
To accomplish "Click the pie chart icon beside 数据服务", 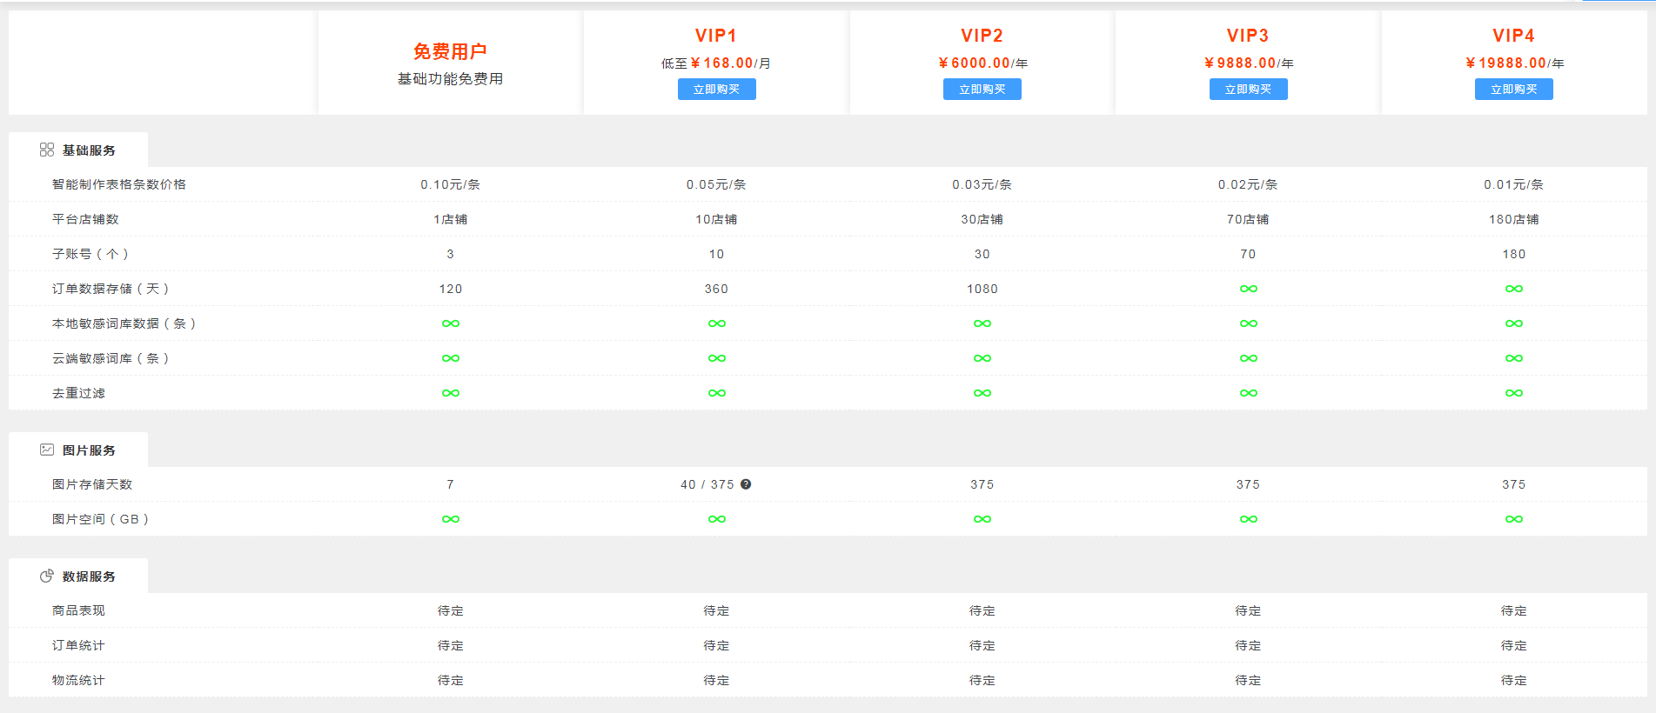I will click(x=47, y=576).
